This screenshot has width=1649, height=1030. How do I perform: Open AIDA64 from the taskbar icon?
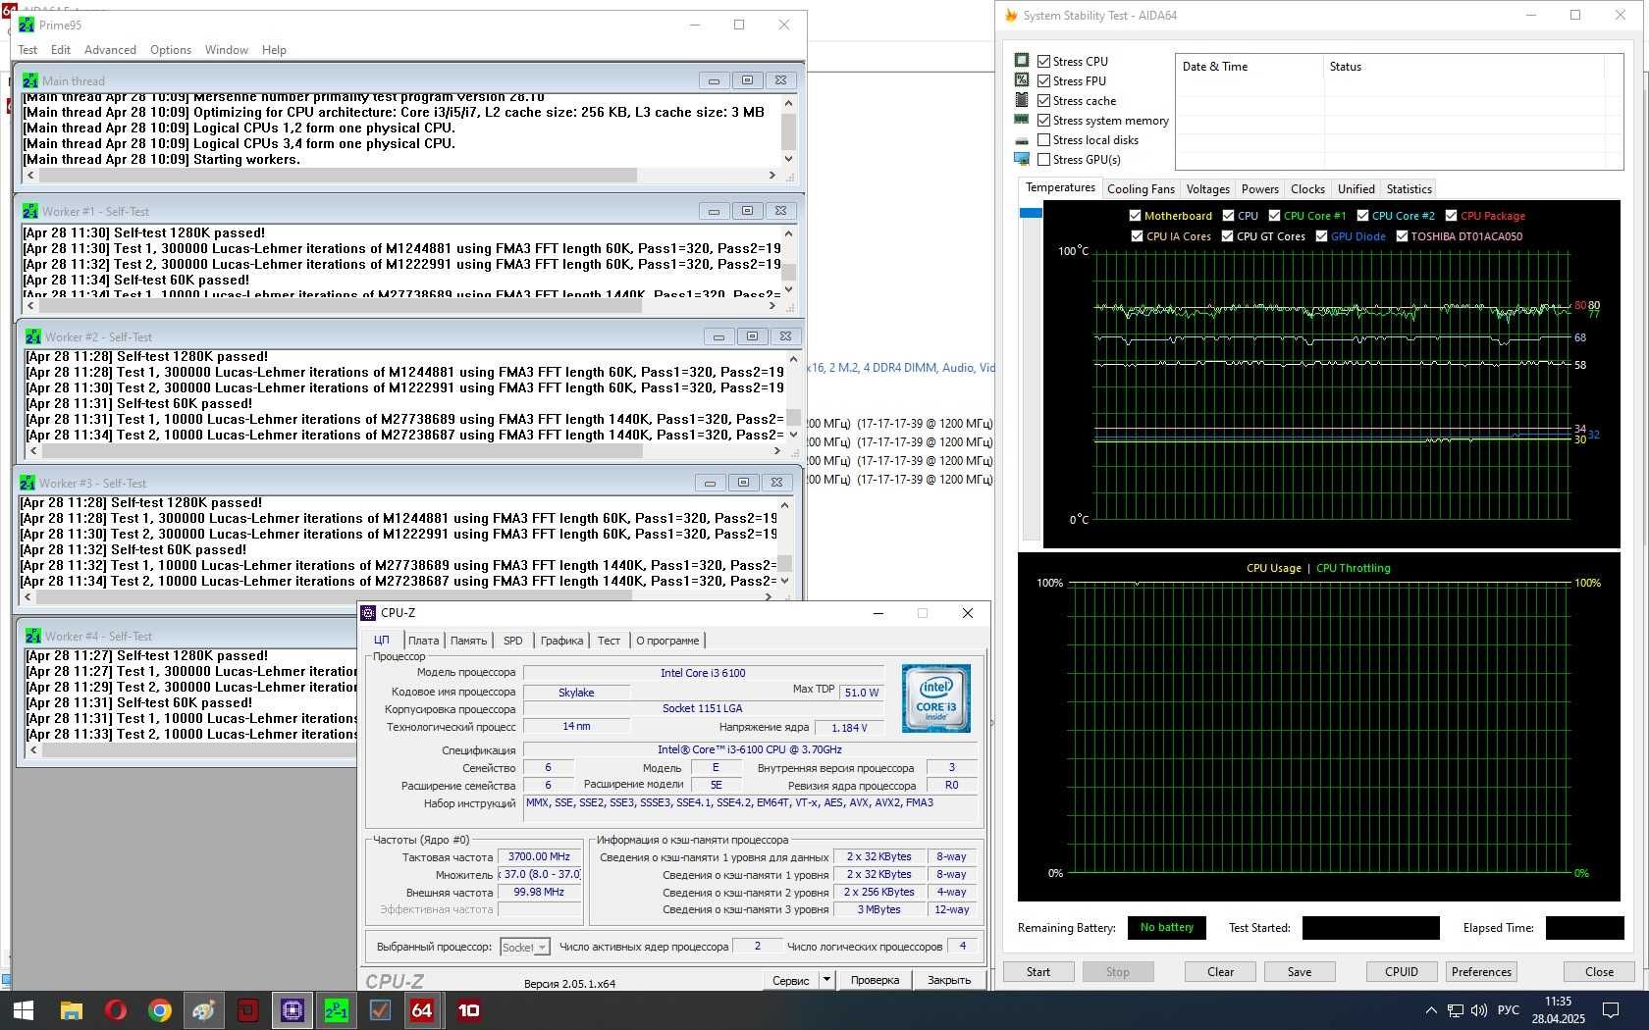422,1009
